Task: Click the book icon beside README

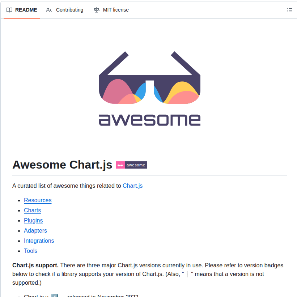Action: (9, 10)
